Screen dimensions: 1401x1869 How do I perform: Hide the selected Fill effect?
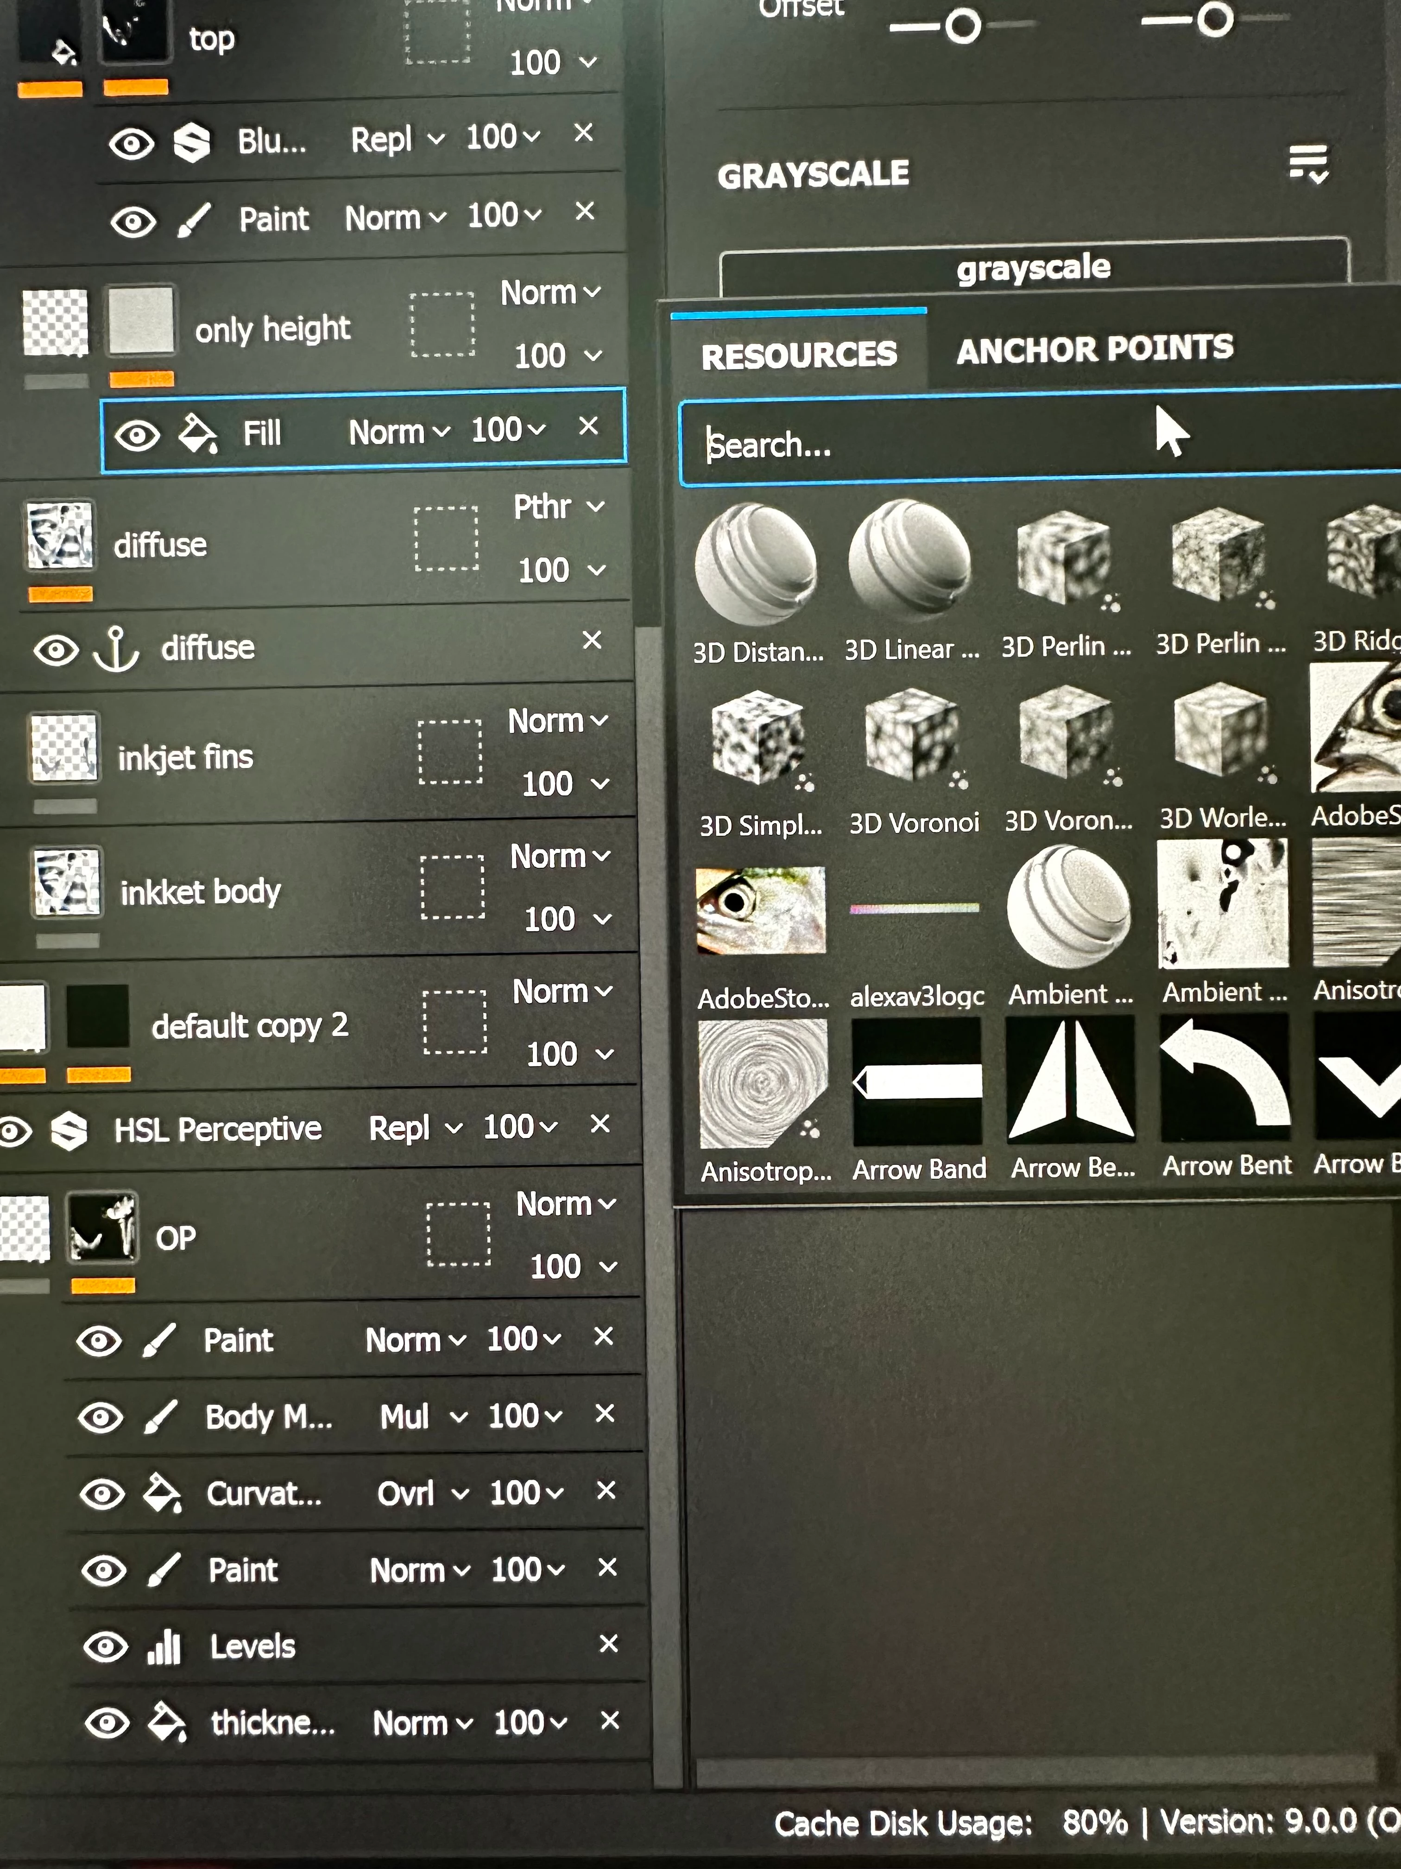click(137, 435)
